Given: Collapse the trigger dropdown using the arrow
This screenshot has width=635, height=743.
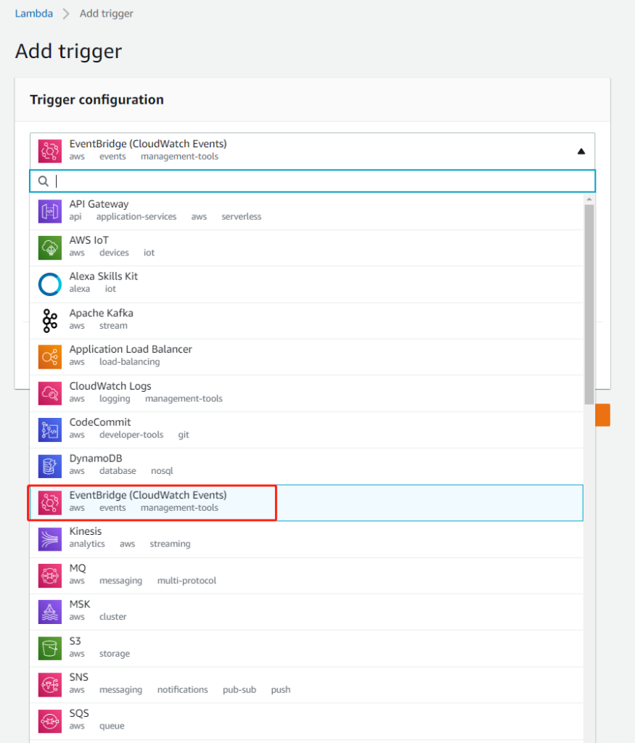Looking at the screenshot, I should 581,152.
